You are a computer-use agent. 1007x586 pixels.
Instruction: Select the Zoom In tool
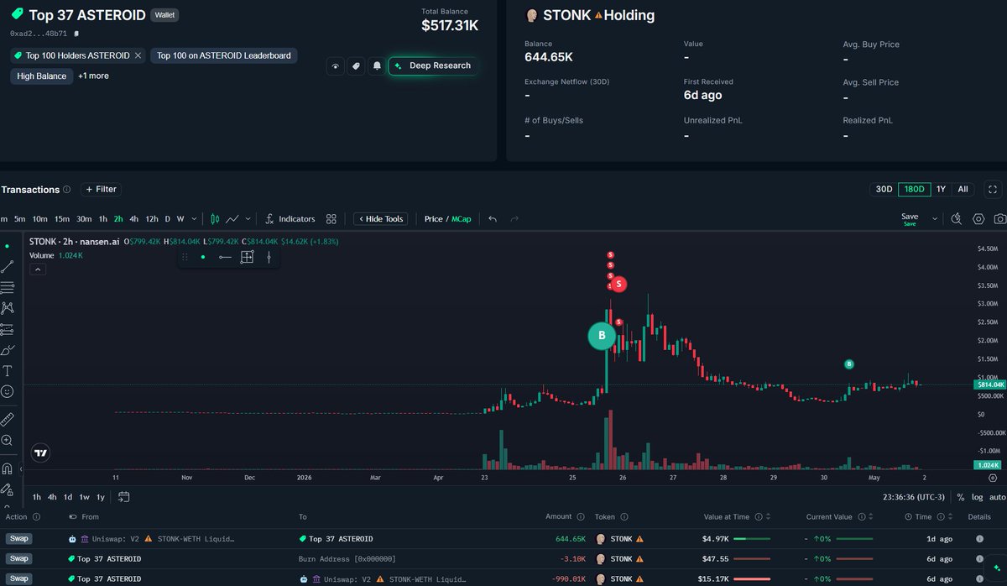[8, 440]
